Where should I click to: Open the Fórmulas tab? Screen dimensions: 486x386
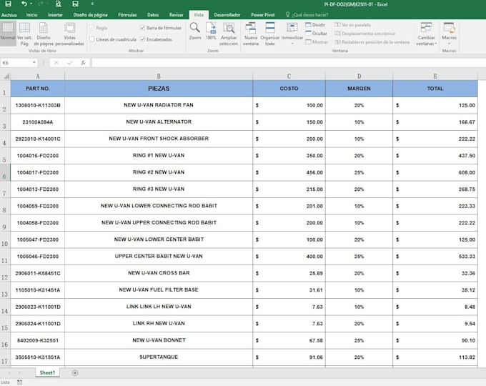(x=127, y=15)
